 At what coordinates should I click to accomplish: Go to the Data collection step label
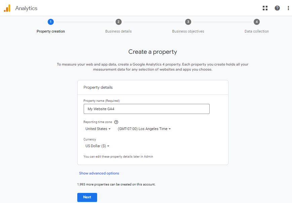point(257,31)
